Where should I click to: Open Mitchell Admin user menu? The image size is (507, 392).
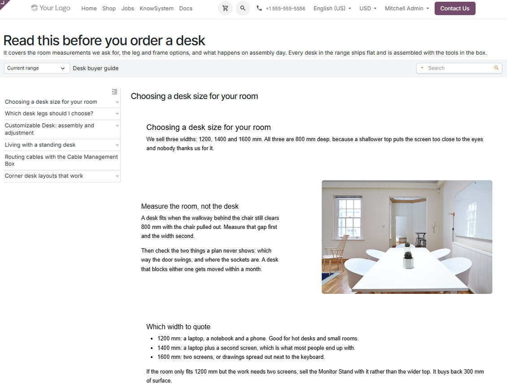coord(407,9)
